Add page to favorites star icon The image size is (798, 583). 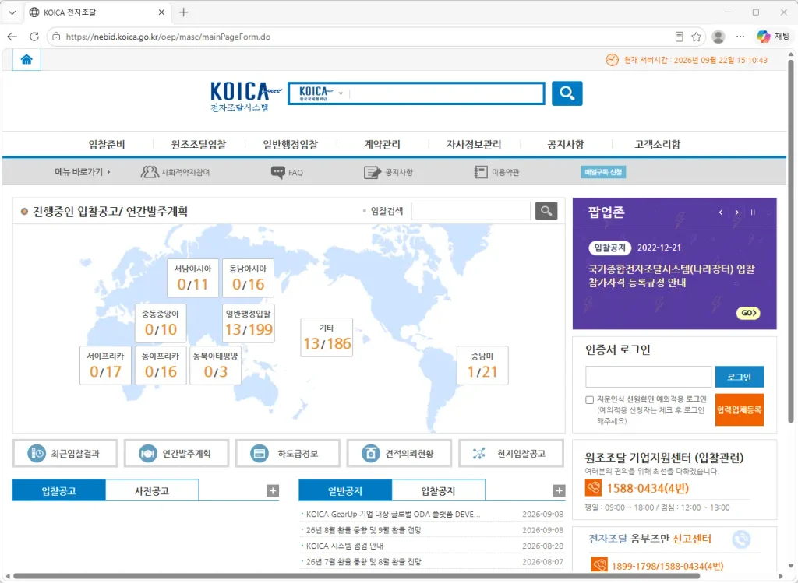pos(696,37)
